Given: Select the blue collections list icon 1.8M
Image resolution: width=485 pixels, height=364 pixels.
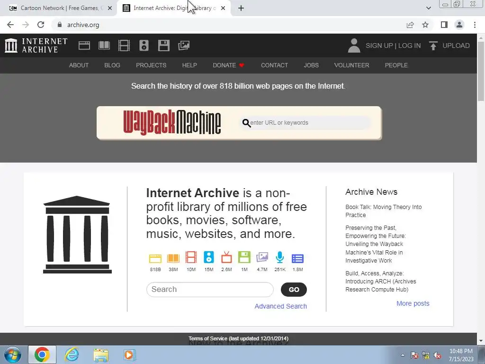Looking at the screenshot, I should 297,258.
